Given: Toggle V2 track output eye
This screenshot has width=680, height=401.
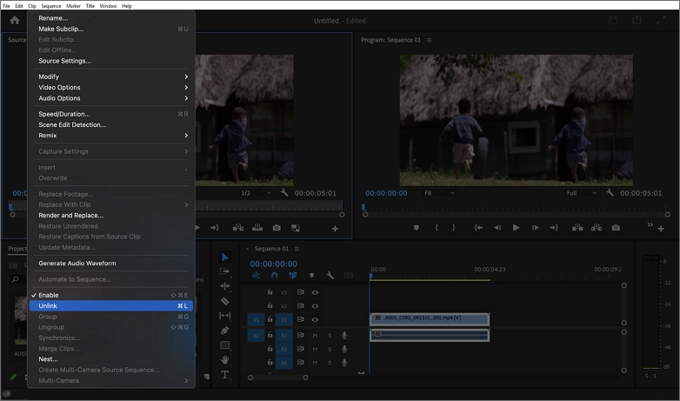Looking at the screenshot, I should 316,306.
